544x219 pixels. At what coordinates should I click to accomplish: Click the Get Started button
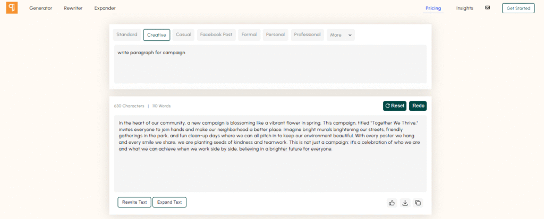click(518, 8)
